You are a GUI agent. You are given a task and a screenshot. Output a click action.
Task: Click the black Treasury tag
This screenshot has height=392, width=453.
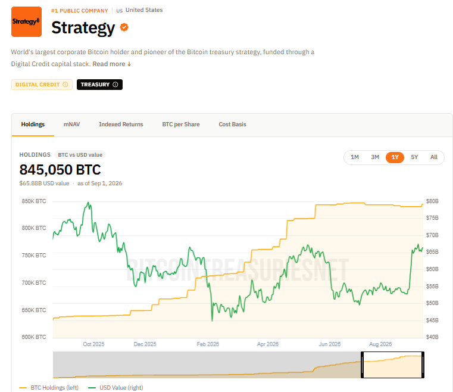(99, 85)
